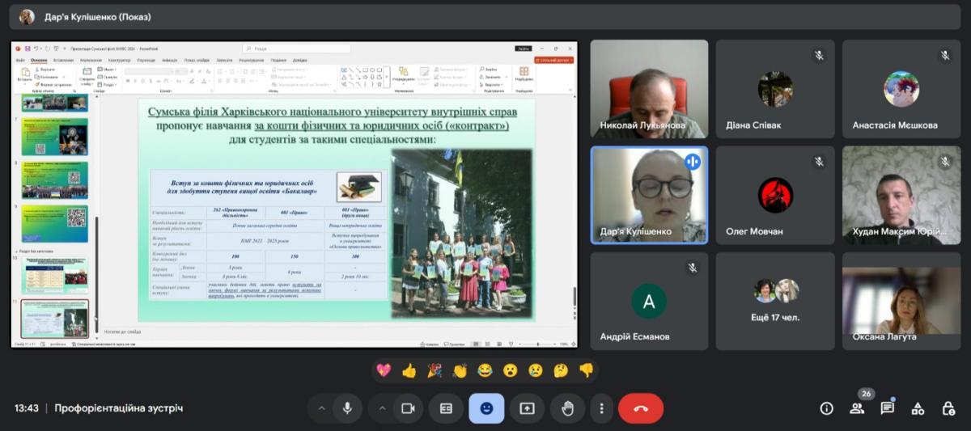
Task: Open audio settings chevron beside microphone
Action: (x=321, y=408)
